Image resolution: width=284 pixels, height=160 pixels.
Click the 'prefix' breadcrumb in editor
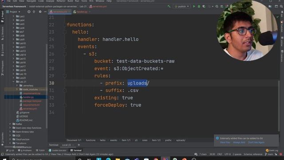tap(168, 140)
